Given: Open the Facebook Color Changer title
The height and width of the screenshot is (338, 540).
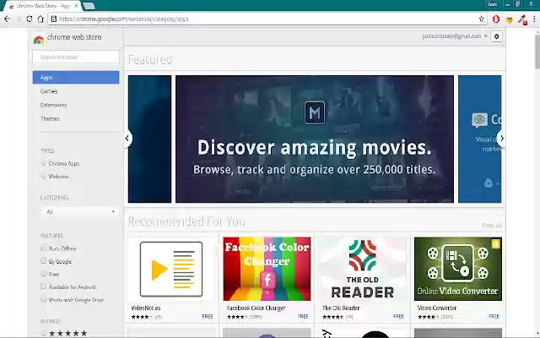Looking at the screenshot, I should (256, 308).
